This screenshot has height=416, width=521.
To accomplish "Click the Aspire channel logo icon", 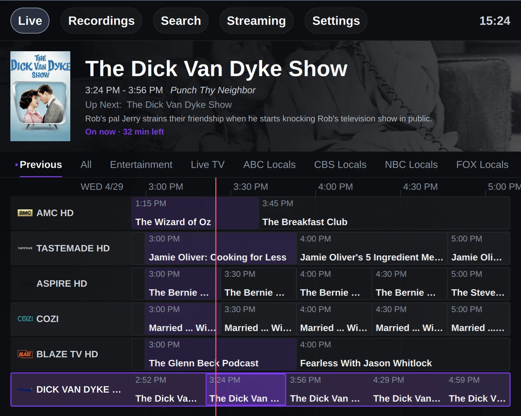I will point(25,283).
